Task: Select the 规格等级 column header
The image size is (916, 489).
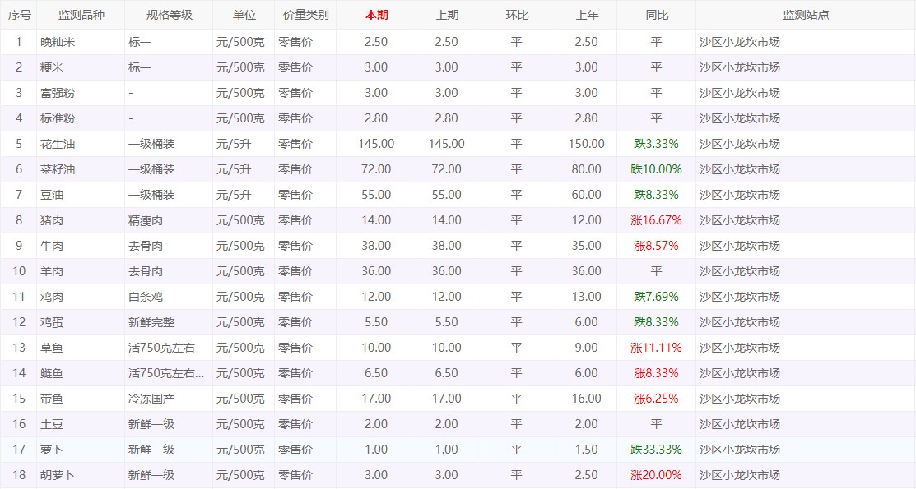Action: point(169,15)
